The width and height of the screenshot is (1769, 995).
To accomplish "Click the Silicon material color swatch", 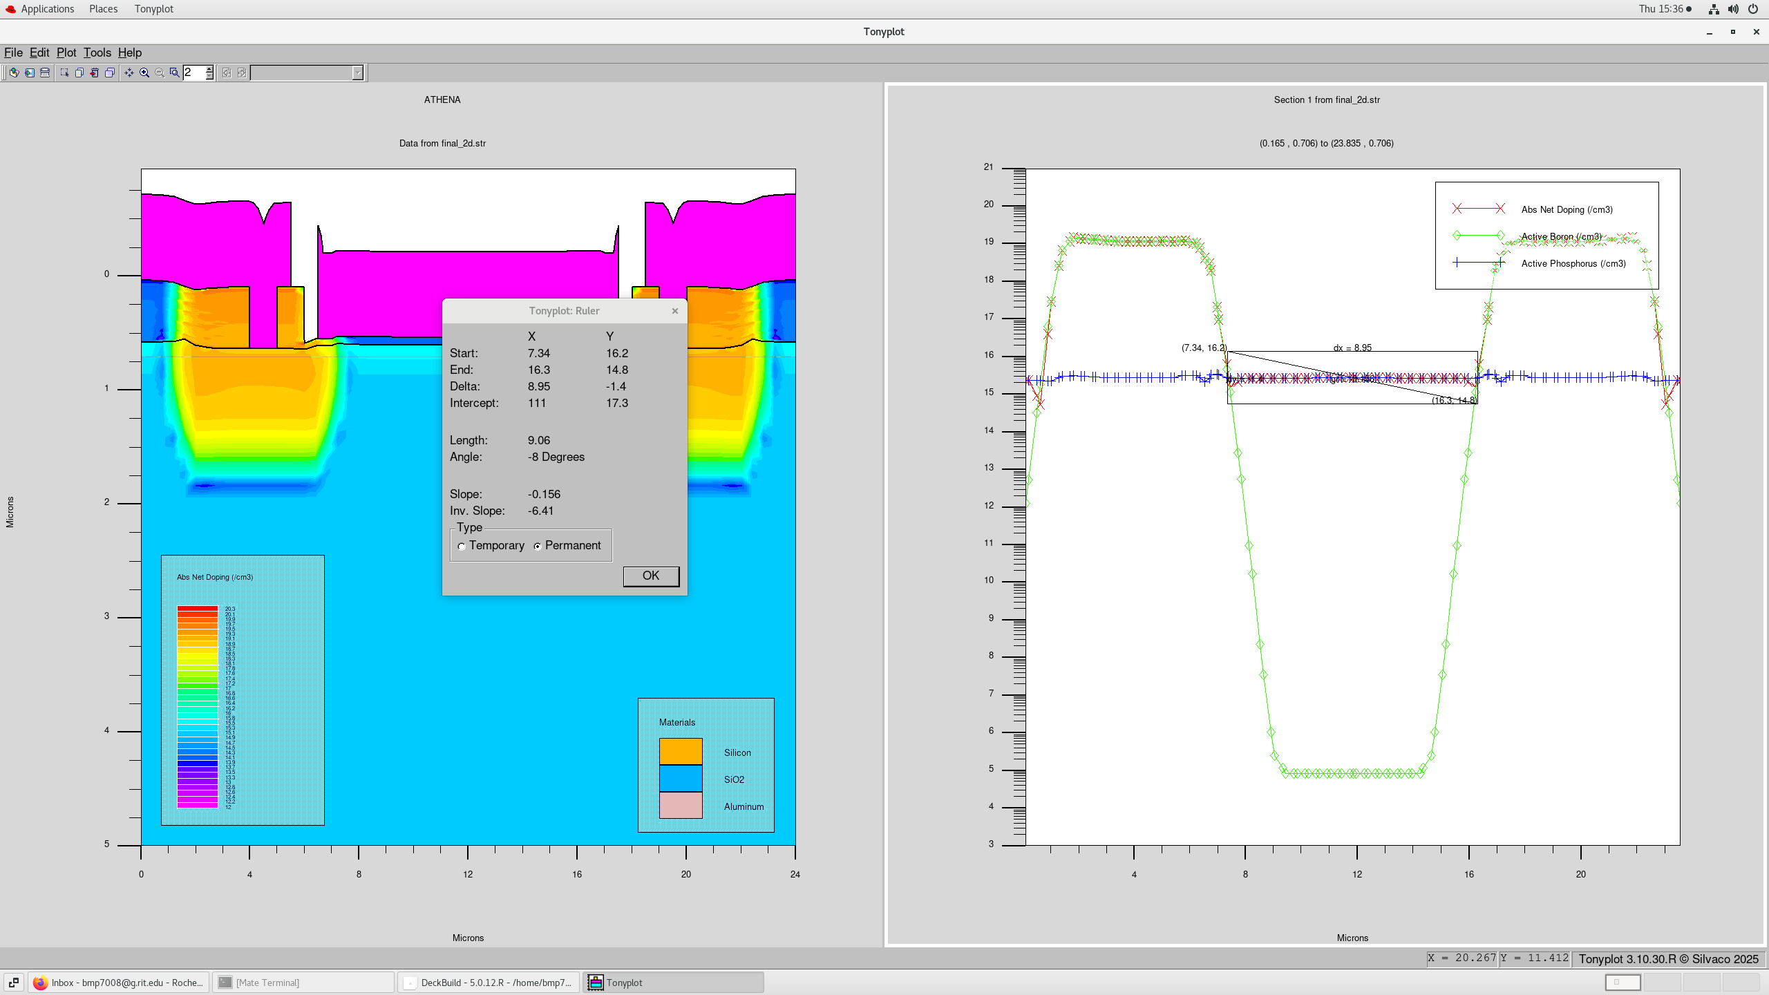I will point(681,752).
